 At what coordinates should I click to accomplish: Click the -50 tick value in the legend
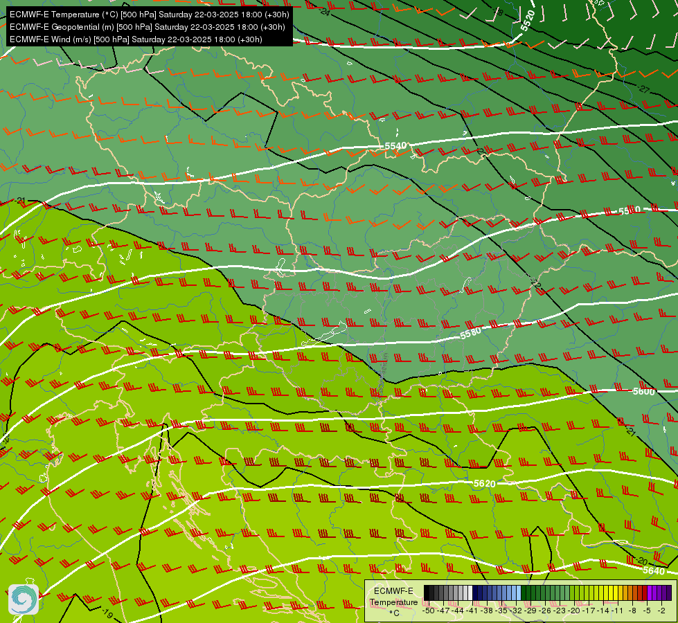coord(429,611)
